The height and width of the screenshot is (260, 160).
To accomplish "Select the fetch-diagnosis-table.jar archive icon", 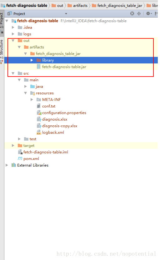I will [38, 67].
